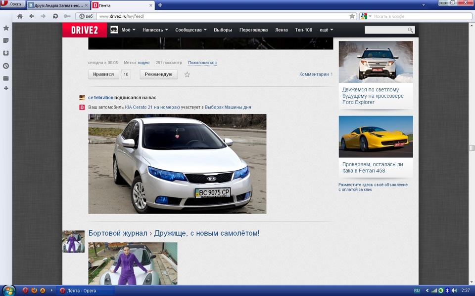Screen dimensions: 475x296
Task: Click the likes count 10
Action: click(x=126, y=74)
